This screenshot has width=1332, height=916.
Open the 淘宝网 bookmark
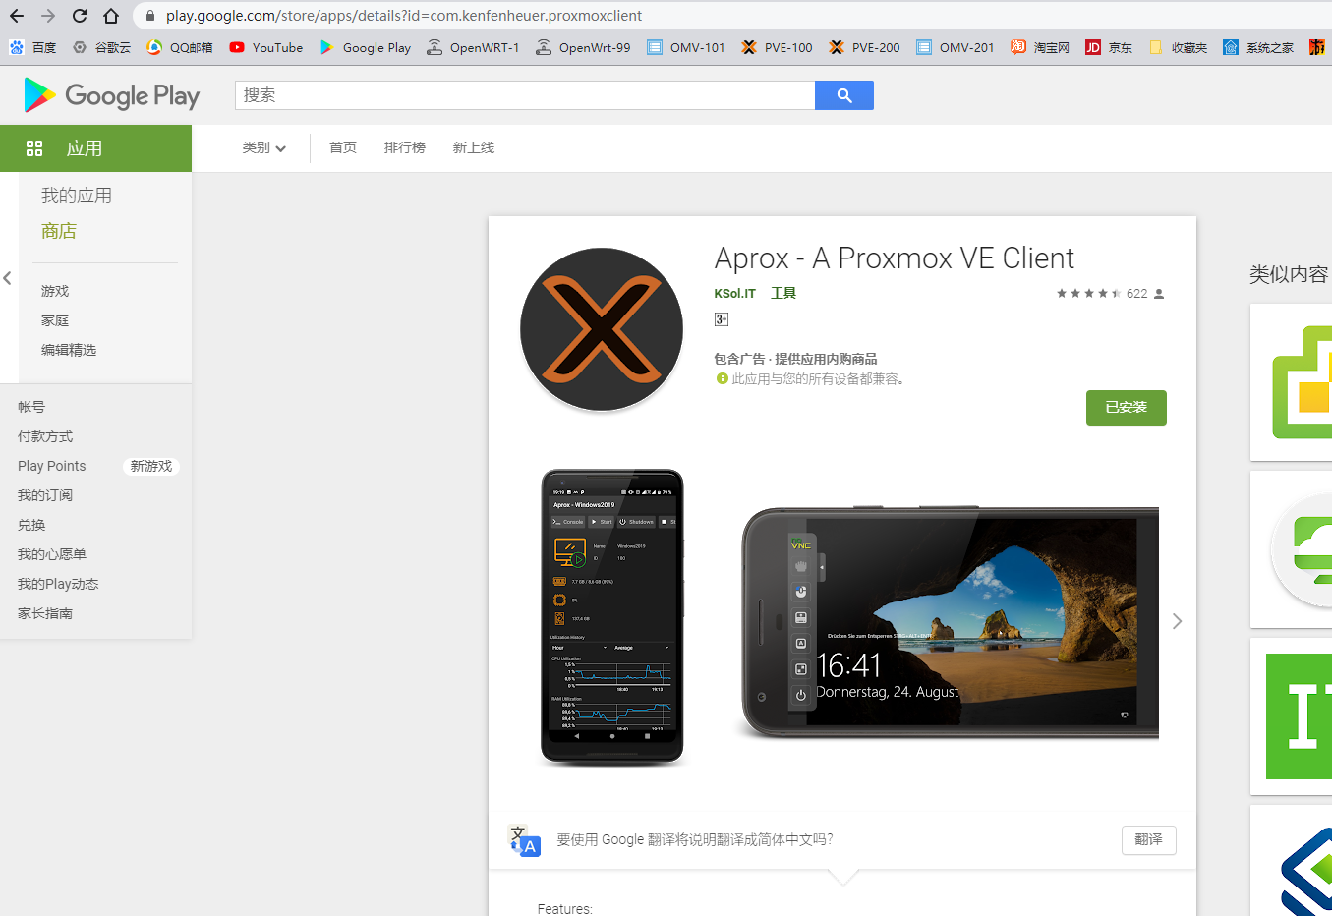pos(1039,47)
